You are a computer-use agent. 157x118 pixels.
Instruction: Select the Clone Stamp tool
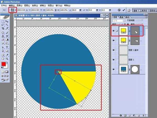coord(3,36)
